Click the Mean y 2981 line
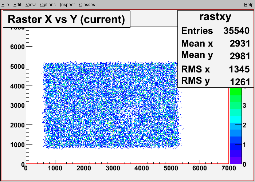 coord(216,55)
